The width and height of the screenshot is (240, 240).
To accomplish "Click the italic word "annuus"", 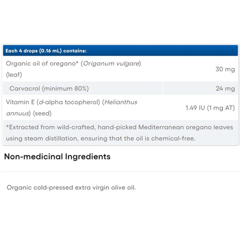I will 17,113.
